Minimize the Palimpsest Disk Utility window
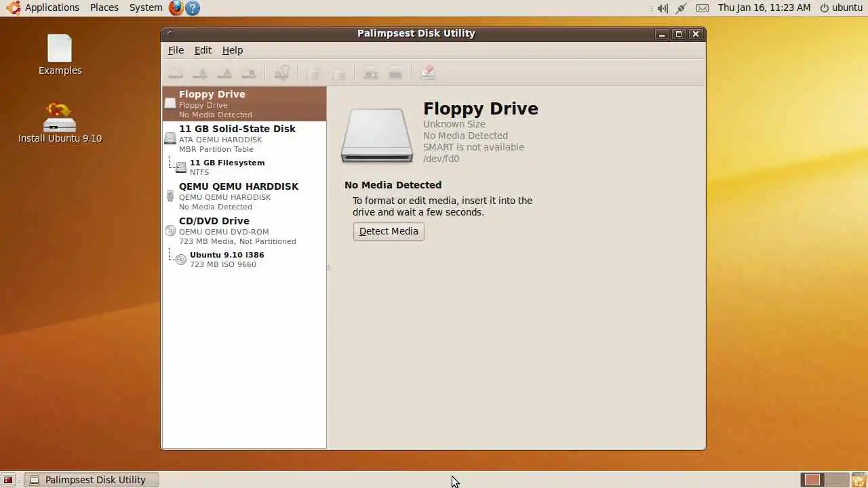Image resolution: width=868 pixels, height=488 pixels. 662,34
